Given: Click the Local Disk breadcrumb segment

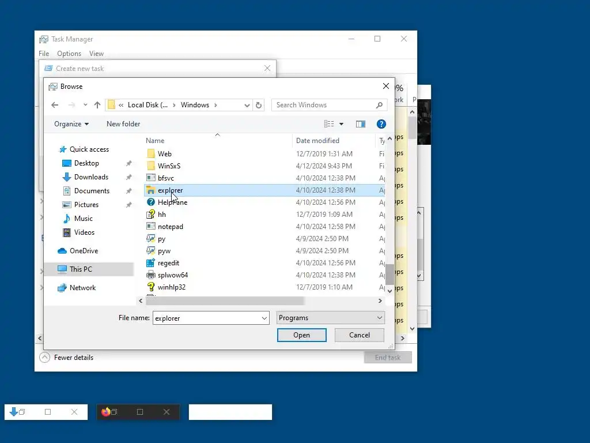Looking at the screenshot, I should [x=148, y=105].
